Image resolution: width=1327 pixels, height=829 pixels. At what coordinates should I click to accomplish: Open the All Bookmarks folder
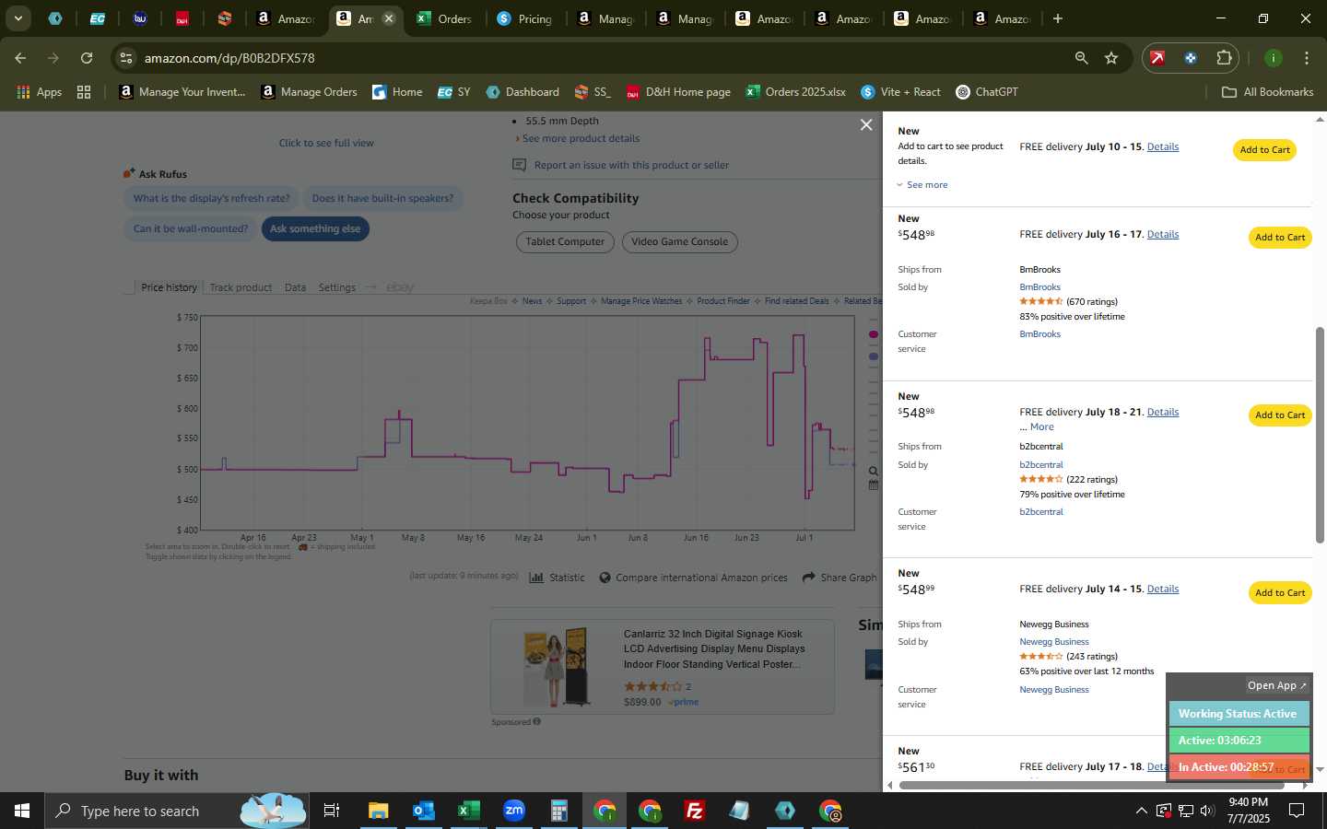(1267, 92)
